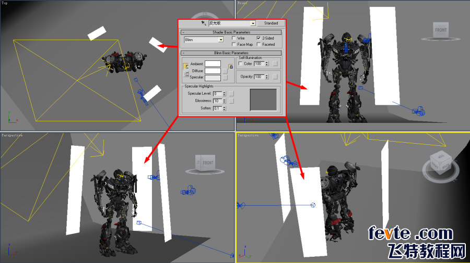470x263 pixels.
Task: Click the bottom-right Perspective viewport label
Action: click(248, 135)
